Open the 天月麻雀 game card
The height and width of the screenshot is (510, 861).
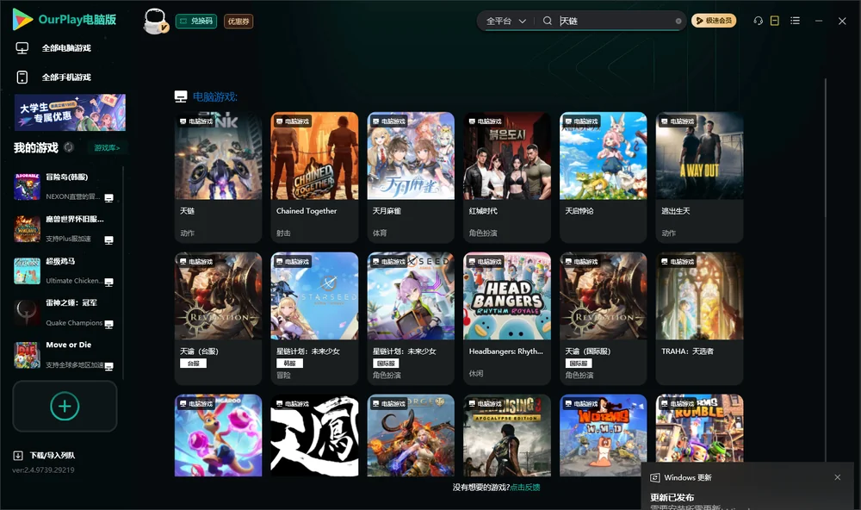(x=411, y=177)
